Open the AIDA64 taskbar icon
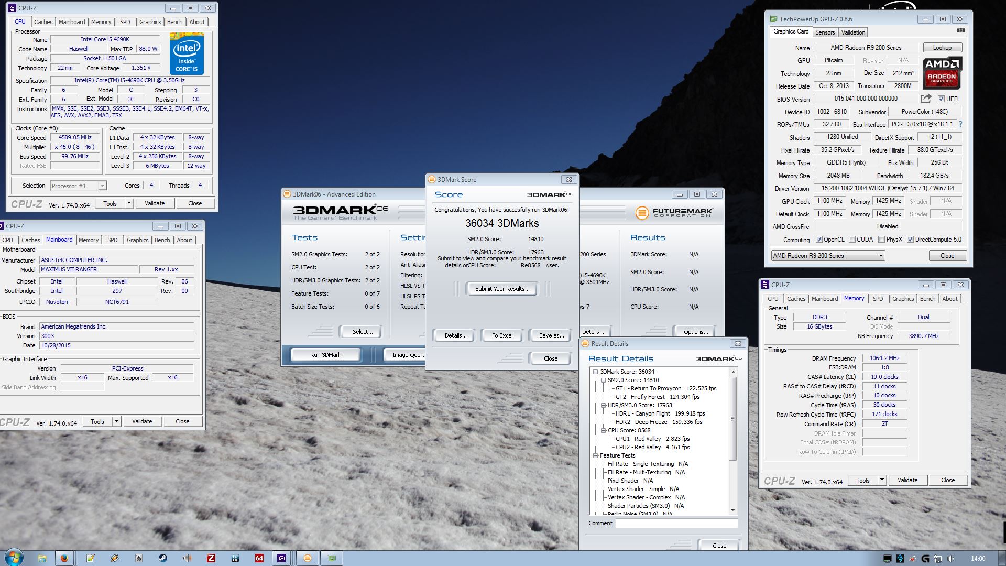Screen dimensions: 1006x566 tap(259, 558)
